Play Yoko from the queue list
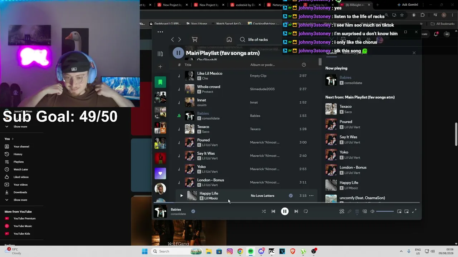Screen dimensions: 458x257 [370, 155]
